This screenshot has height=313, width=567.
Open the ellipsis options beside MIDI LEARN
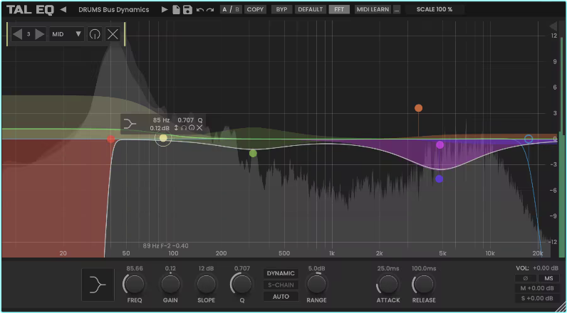click(397, 10)
